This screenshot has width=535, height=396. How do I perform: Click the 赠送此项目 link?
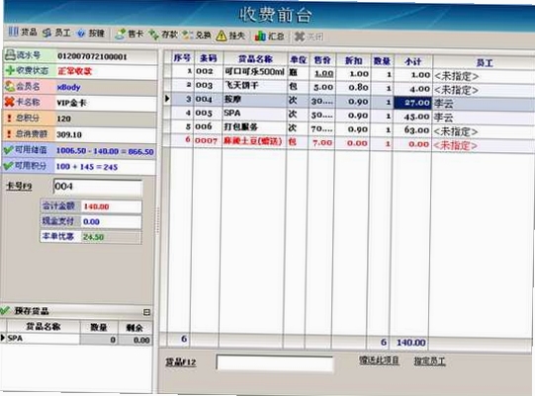pyautogui.click(x=379, y=360)
